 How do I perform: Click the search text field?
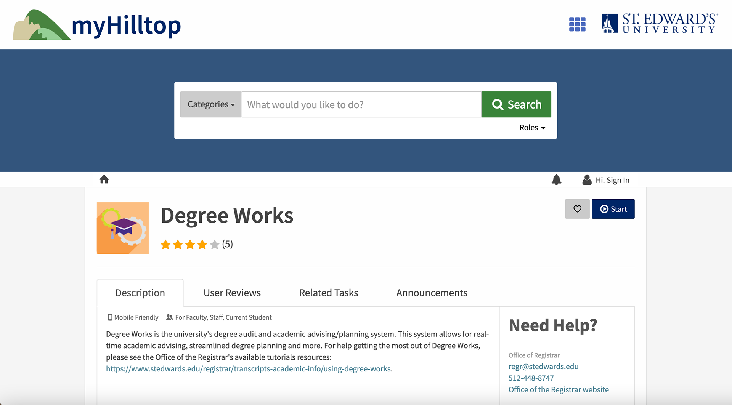361,104
